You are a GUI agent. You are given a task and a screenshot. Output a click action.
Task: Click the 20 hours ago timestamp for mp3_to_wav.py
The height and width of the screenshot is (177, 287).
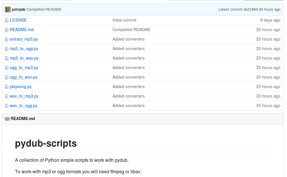tap(268, 58)
